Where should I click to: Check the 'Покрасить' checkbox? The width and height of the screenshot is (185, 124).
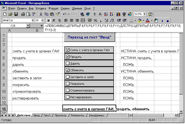point(68,84)
